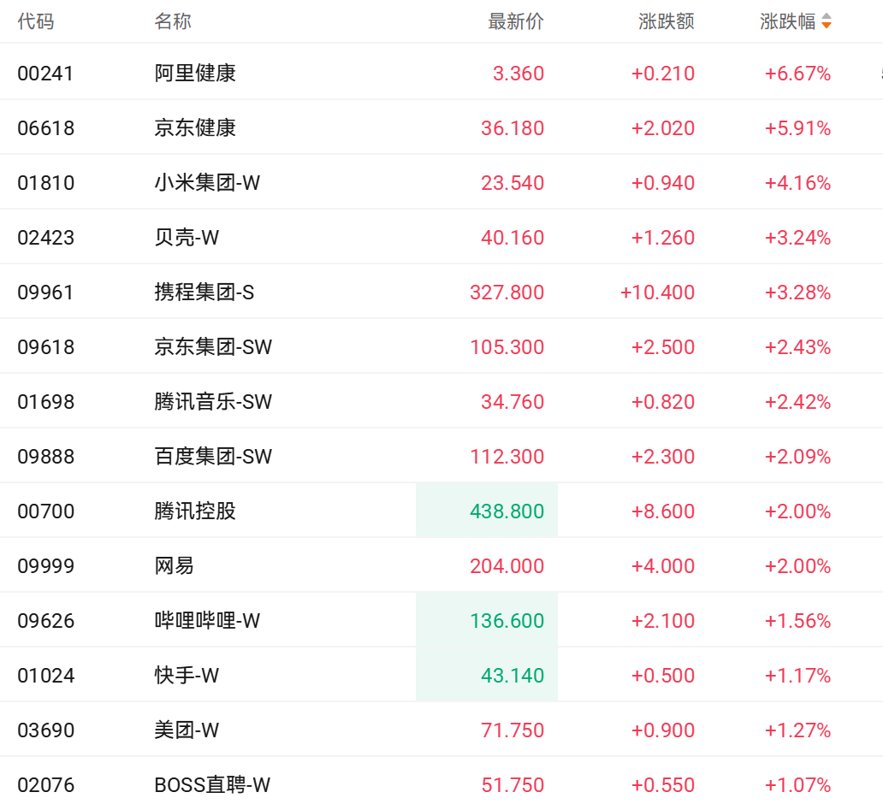Click the 涨跌幅 column header
This screenshot has width=883, height=804.
[787, 21]
